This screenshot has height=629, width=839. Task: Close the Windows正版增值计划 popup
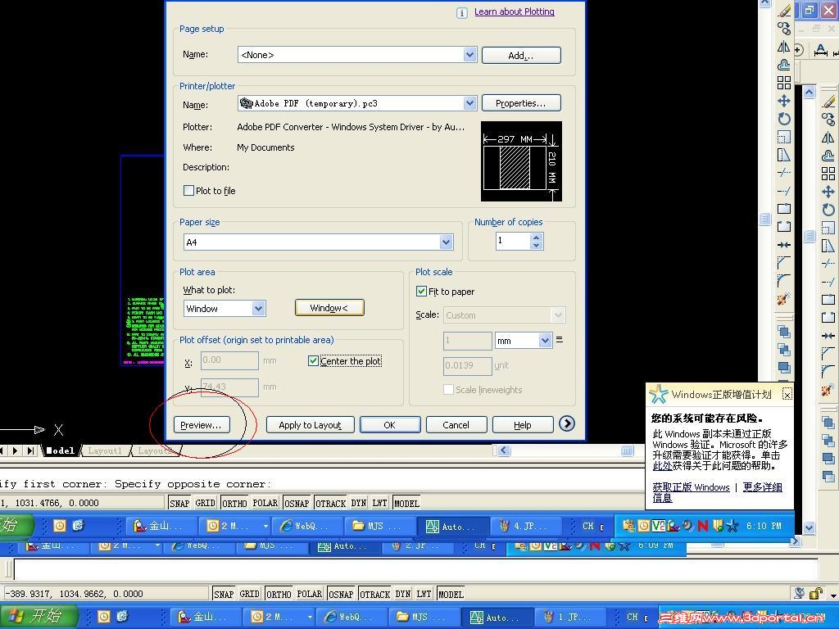[x=787, y=395]
